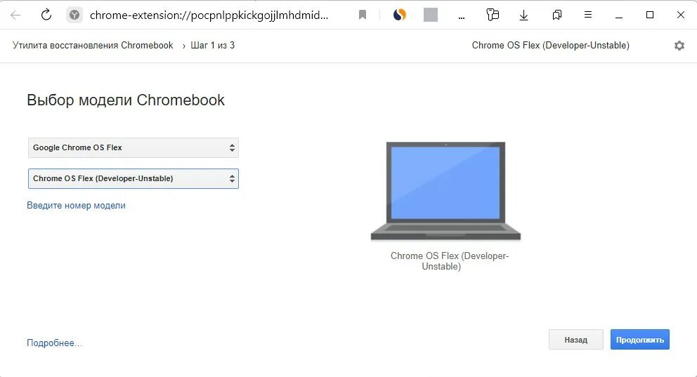
Task: Open the 'Подробнее…' link
Action: tap(54, 343)
